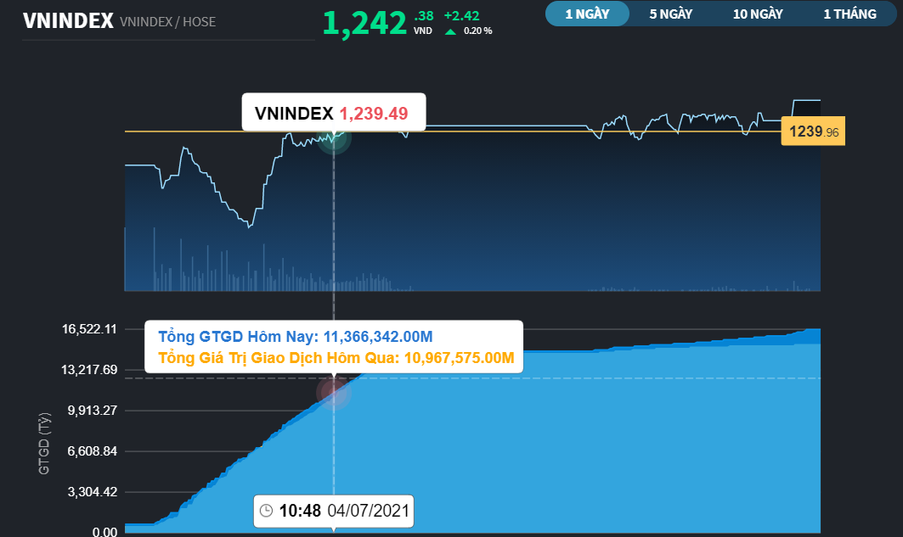903x537 pixels.
Task: Click the green up-arrow change icon
Action: [450, 31]
